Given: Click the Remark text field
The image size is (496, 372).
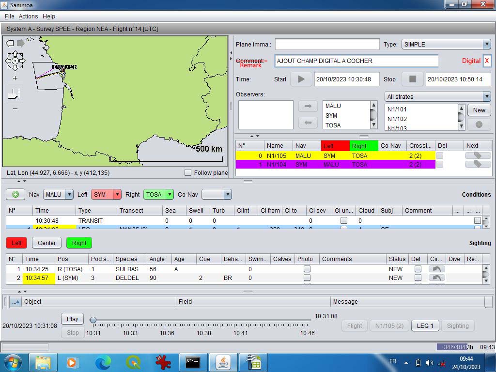Looking at the screenshot, I should click(x=356, y=61).
